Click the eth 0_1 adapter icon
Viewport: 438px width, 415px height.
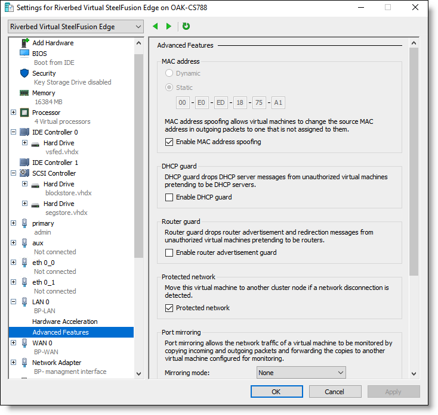(x=24, y=282)
